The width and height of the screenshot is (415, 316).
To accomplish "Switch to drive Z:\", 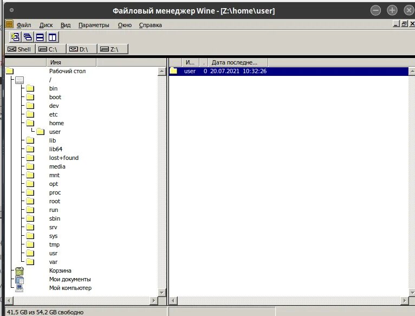I will coord(113,49).
